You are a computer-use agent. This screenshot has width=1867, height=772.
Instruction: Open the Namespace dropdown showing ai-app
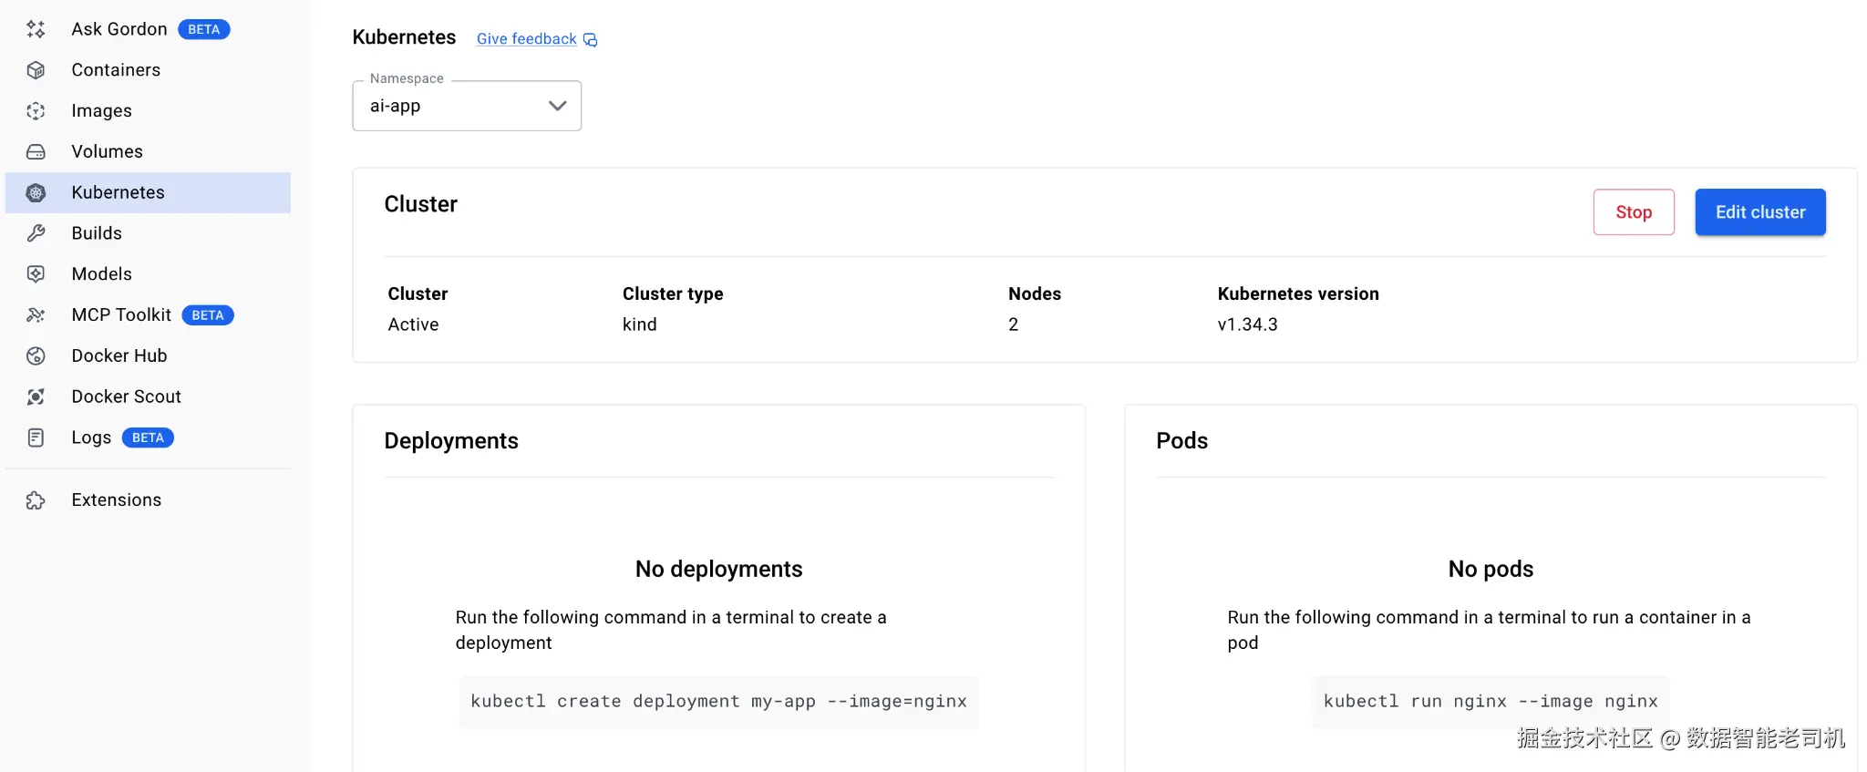point(467,106)
